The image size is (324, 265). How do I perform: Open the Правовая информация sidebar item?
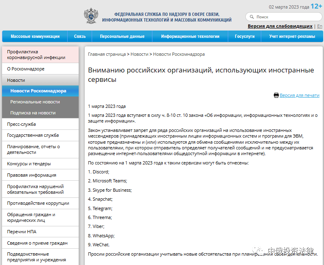coord(40,175)
